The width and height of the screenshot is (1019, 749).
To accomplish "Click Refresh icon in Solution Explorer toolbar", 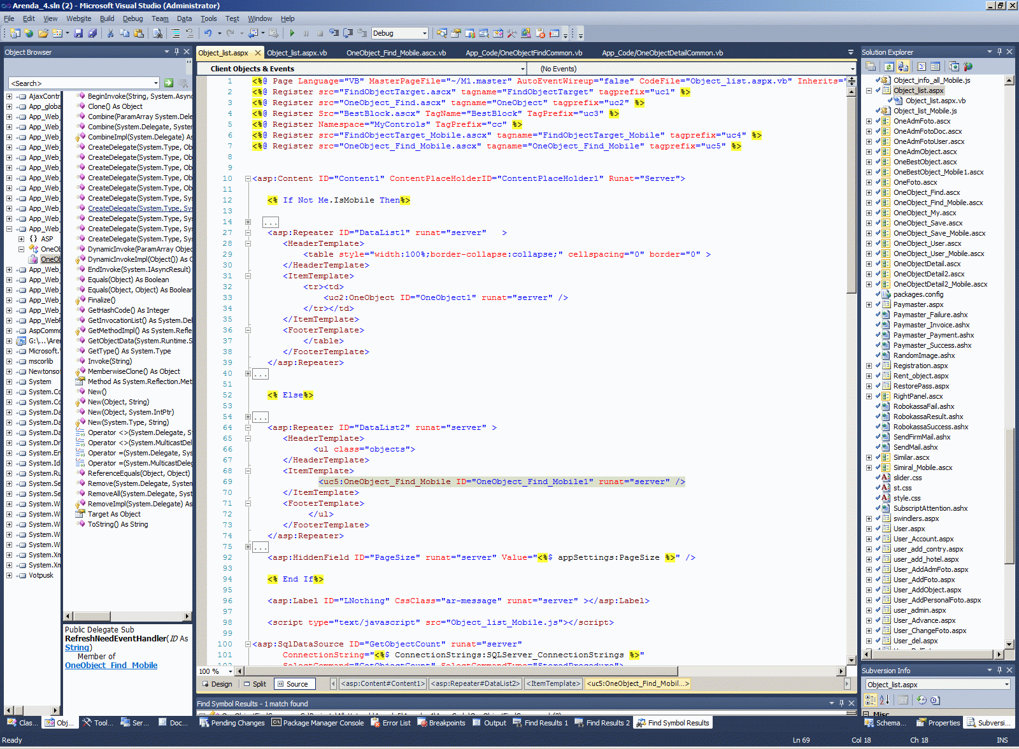I will [888, 66].
